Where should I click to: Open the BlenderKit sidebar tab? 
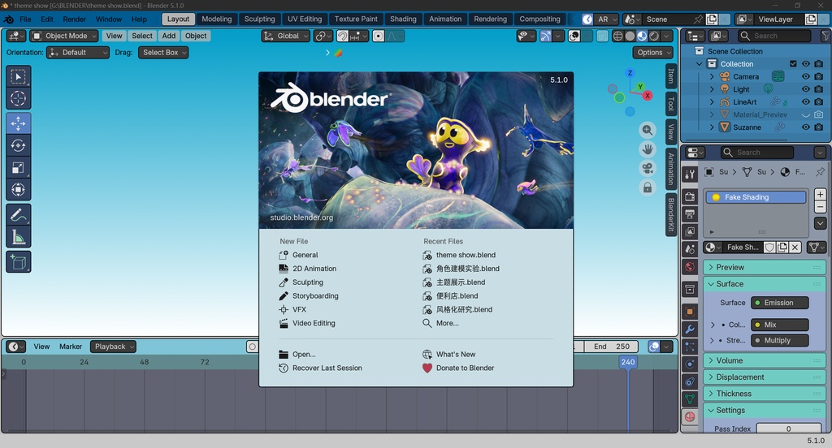click(x=670, y=214)
